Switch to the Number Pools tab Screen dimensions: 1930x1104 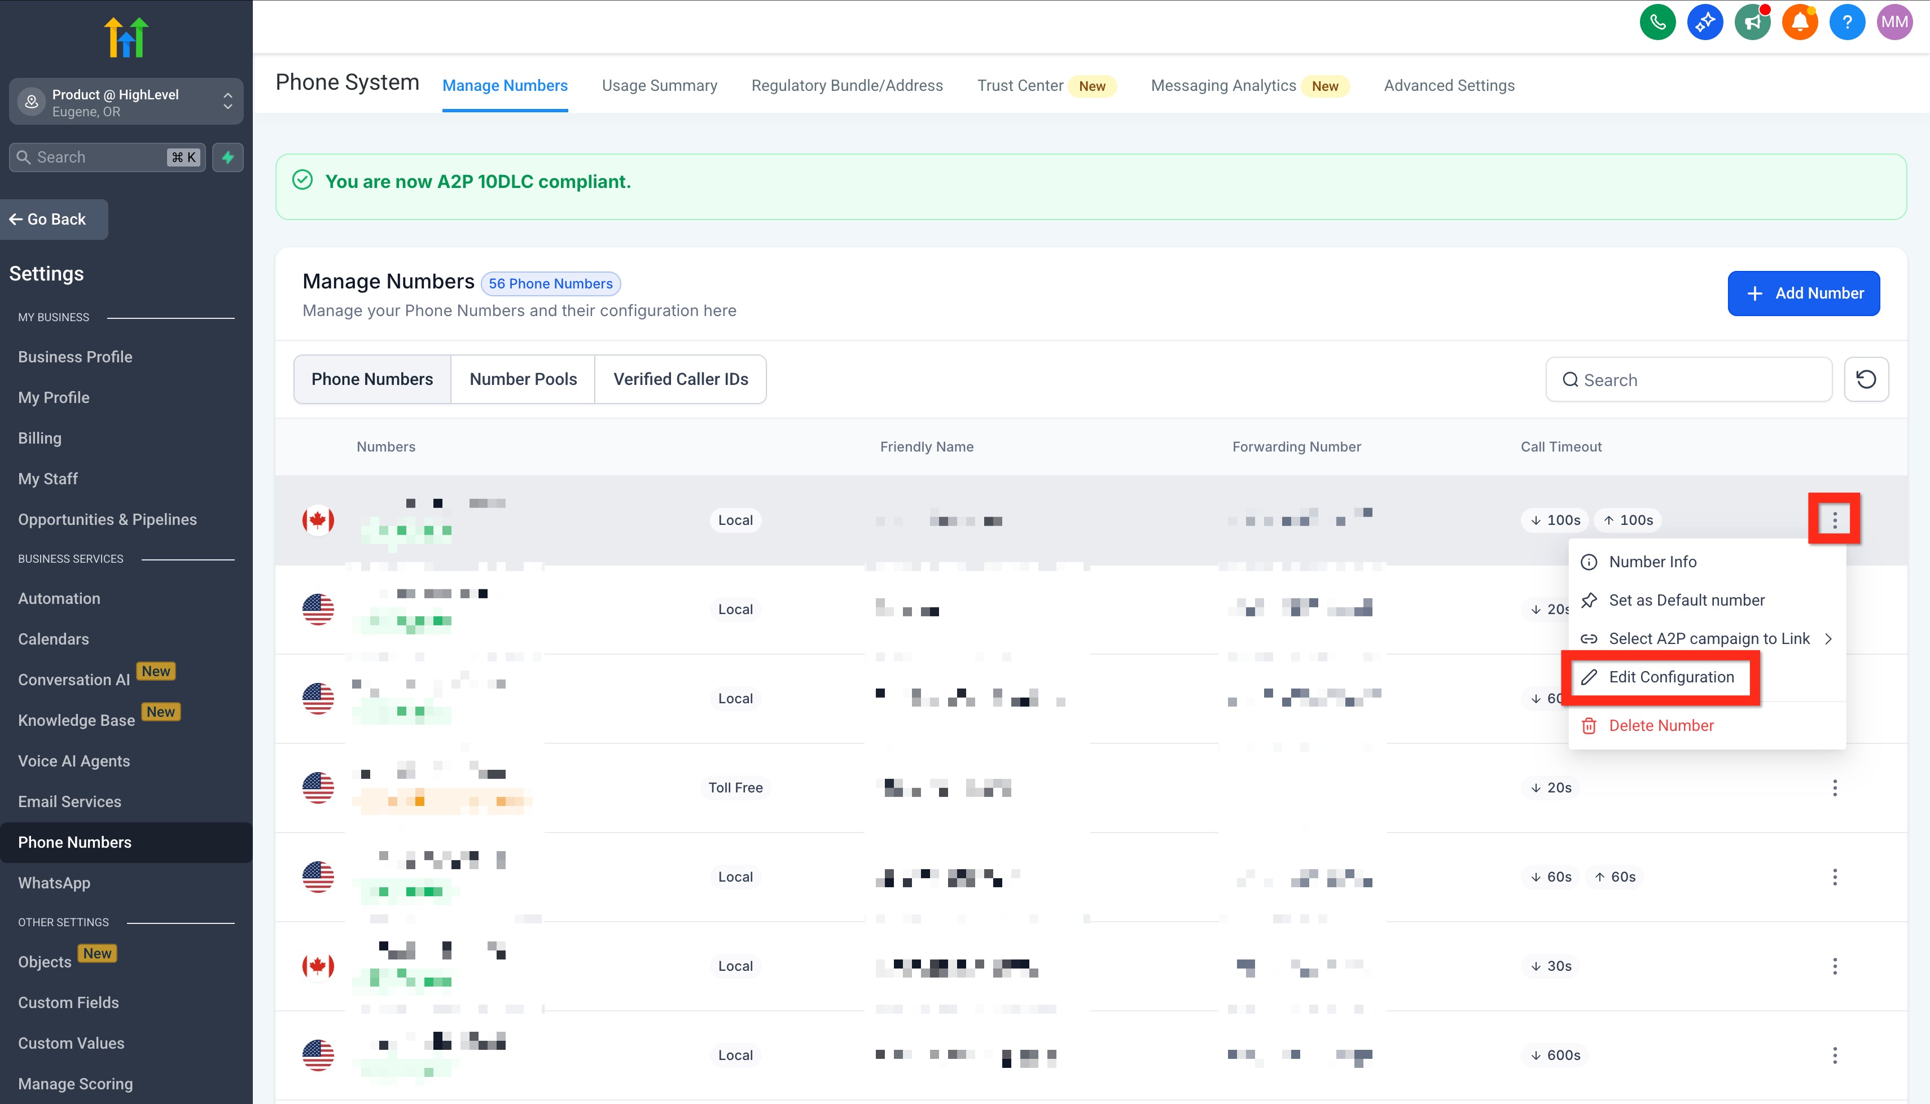coord(523,379)
